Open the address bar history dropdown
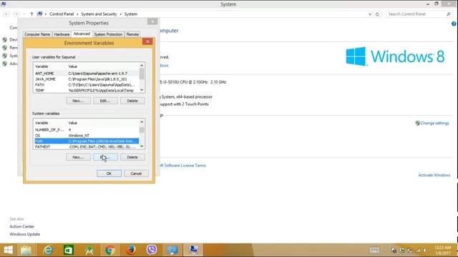Viewport: 458px width, 257px height. (x=370, y=14)
